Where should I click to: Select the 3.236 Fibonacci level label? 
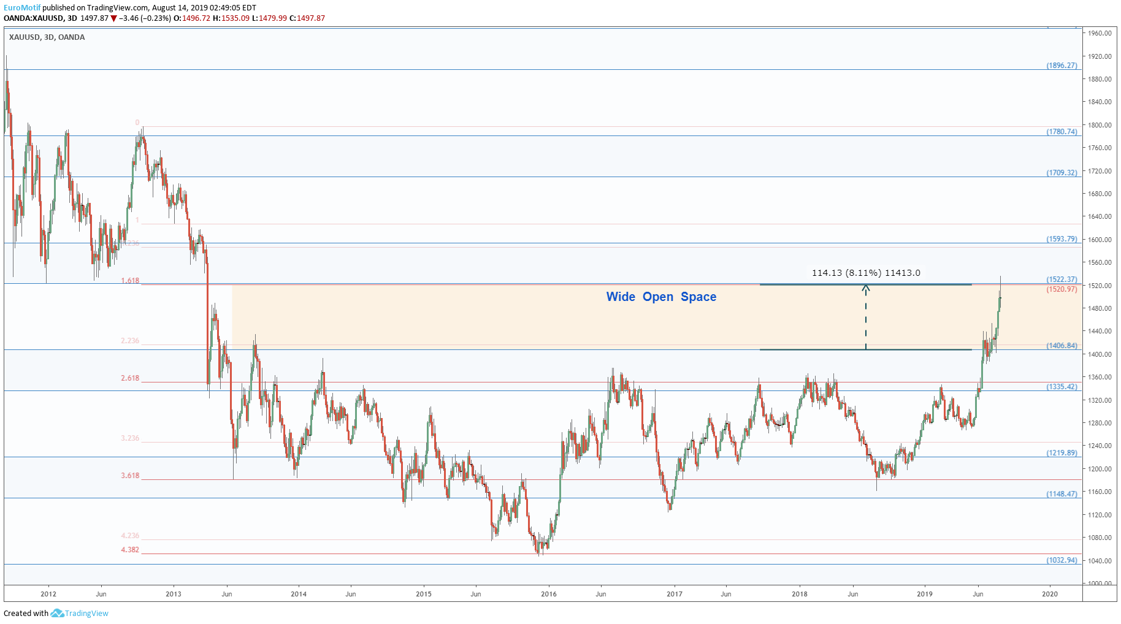pyautogui.click(x=130, y=438)
